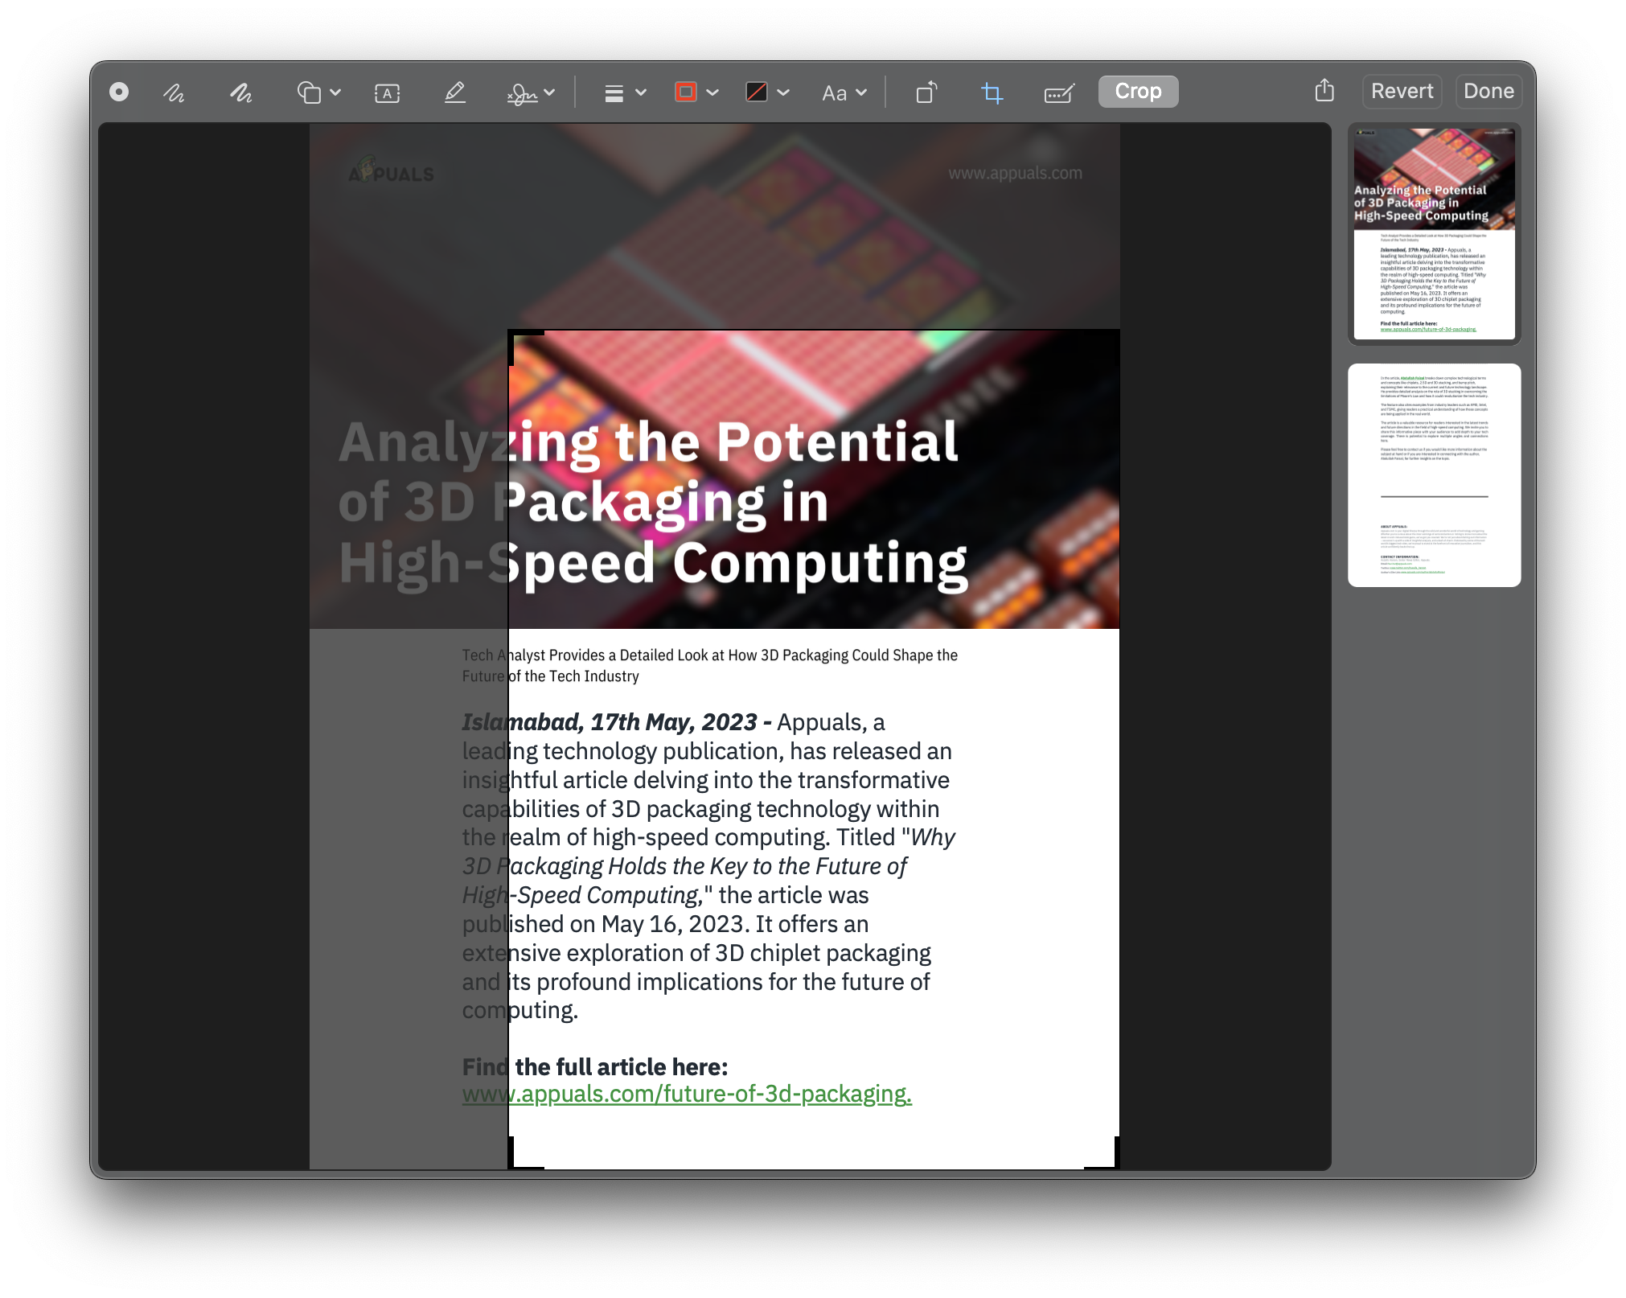The height and width of the screenshot is (1298, 1626).
Task: Select the first page thumbnail
Action: 1433,235
